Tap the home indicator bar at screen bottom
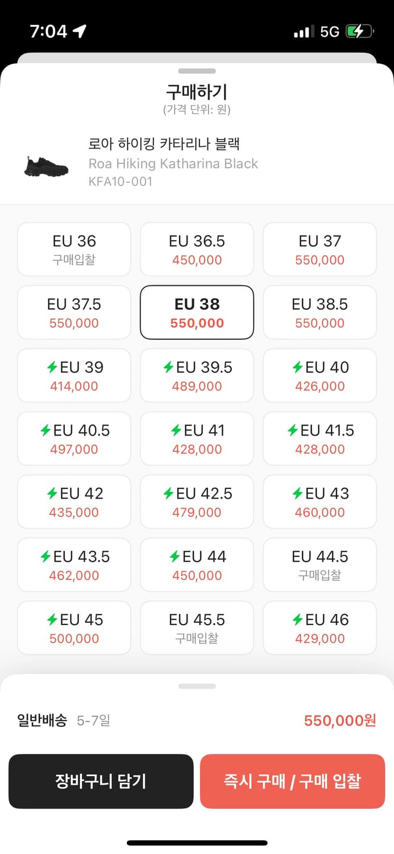 (x=197, y=841)
